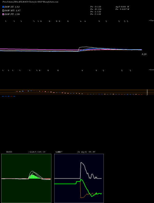Click the 'Pre O: 1.53' open value
This screenshot has width=154, height=203.
96,6
